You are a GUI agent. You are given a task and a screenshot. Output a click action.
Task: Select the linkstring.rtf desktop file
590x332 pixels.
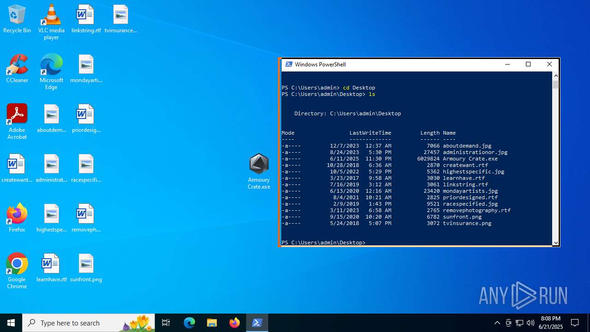[86, 19]
